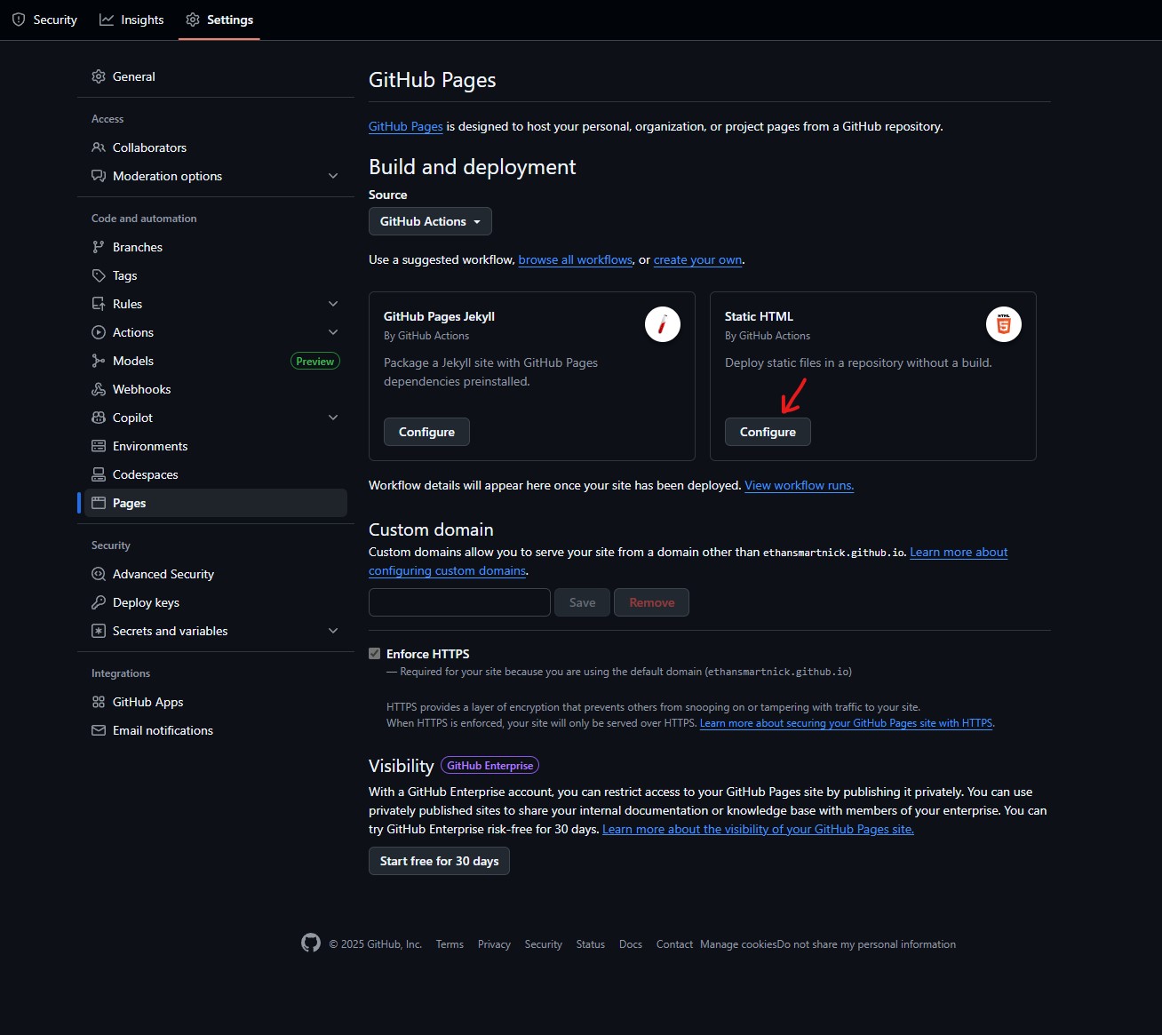
Task: Expand the Rules section chevron
Action: pyautogui.click(x=333, y=304)
